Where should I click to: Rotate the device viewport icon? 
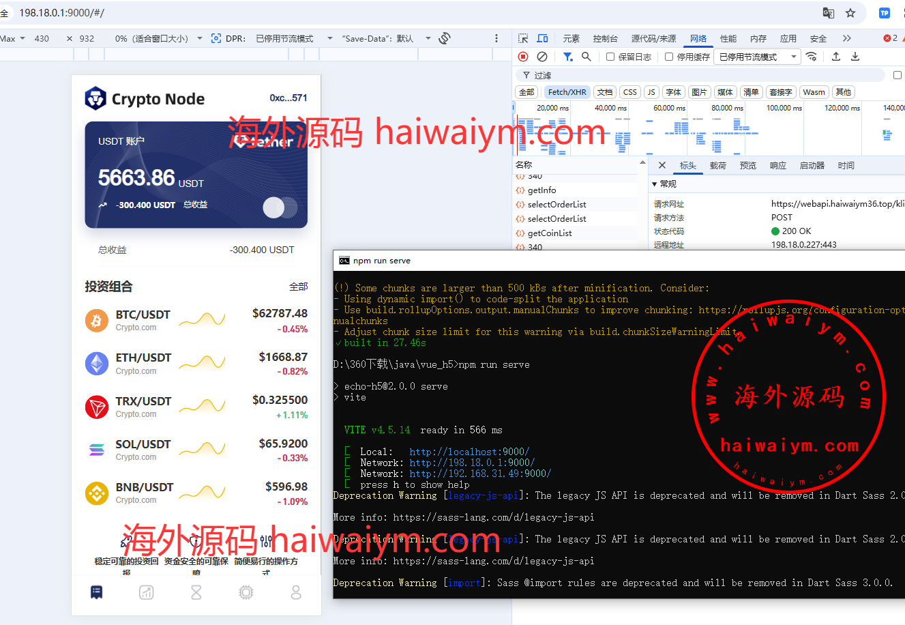coord(445,38)
